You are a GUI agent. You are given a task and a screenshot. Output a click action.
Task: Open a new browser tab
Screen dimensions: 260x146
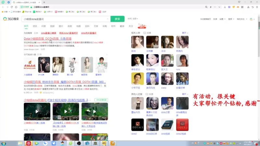(x=44, y=2)
